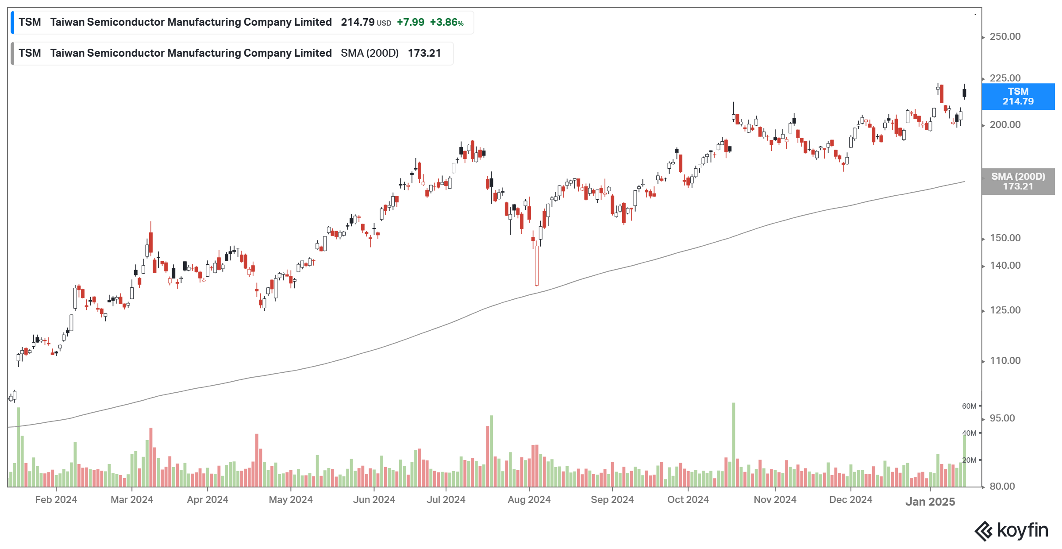Viewport: 1062px width, 549px height.
Task: Click the 150.00 price axis label
Action: [1005, 238]
